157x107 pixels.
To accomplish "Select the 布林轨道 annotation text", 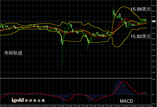I will pyautogui.click(x=13, y=53).
